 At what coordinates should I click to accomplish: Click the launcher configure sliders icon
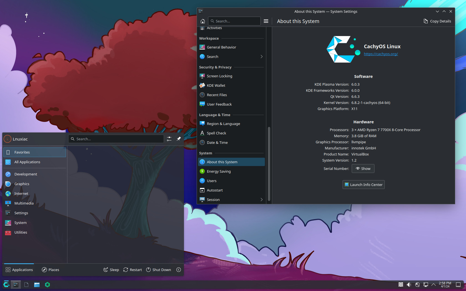tap(169, 139)
